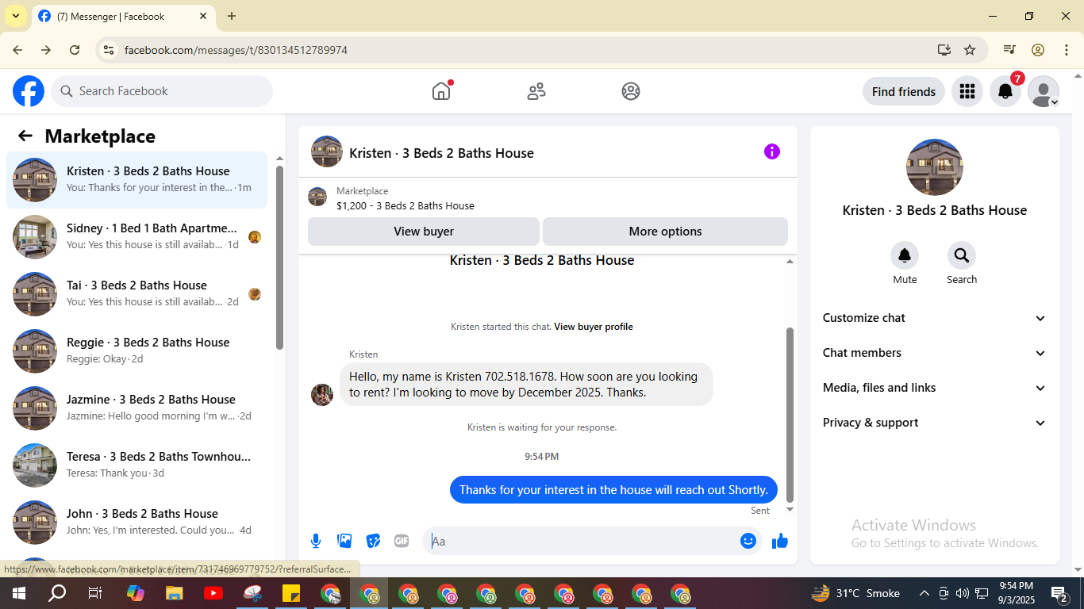Go back in browser history

[17, 50]
